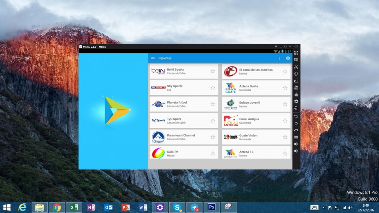Select the Planeta futbol logo
Screen dimensions: 379x213
tap(158, 104)
